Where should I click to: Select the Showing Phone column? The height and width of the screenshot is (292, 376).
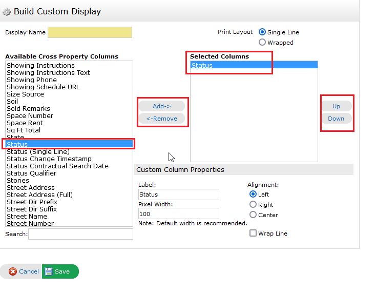click(69, 80)
